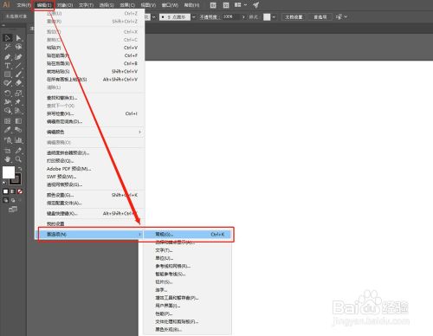
Task: Reset default fill and stroke
Action: tap(4, 183)
